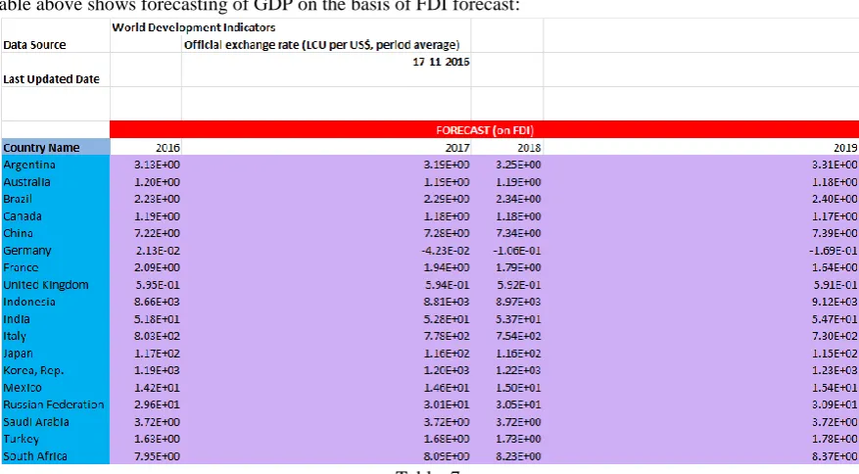Click Saudi Arabia's 2019 value 3.72E+00
Image resolution: width=859 pixels, height=474 pixels.
(x=835, y=422)
